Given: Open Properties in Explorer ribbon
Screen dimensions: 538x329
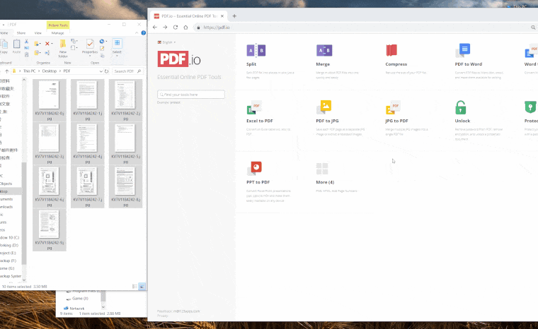Looking at the screenshot, I should click(90, 47).
